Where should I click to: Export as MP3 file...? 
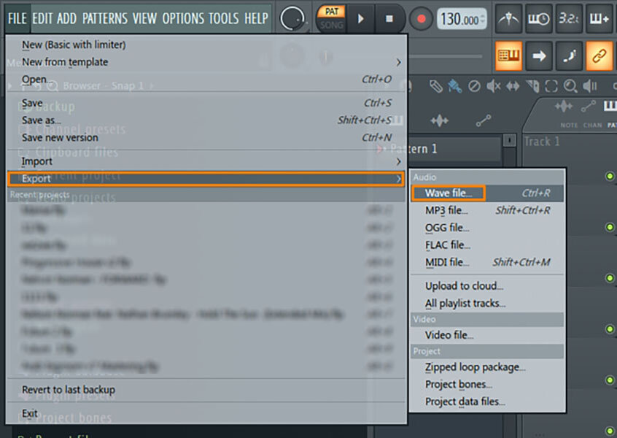(x=487, y=210)
